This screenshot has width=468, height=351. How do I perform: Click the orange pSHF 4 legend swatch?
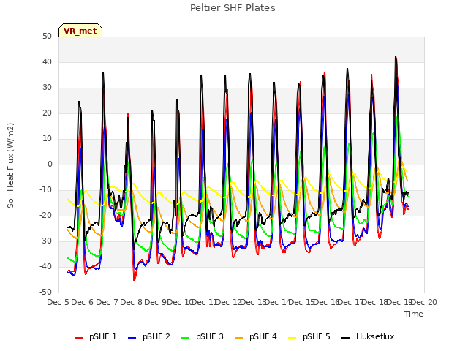[239, 338]
